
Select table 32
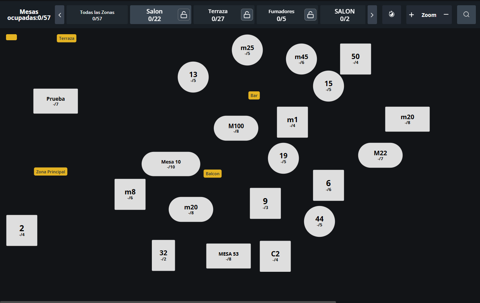[x=164, y=255]
